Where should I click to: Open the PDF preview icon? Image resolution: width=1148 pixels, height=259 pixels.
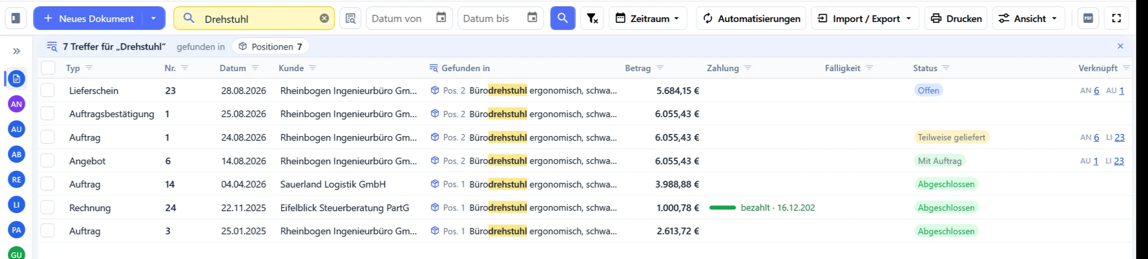[x=1088, y=18]
